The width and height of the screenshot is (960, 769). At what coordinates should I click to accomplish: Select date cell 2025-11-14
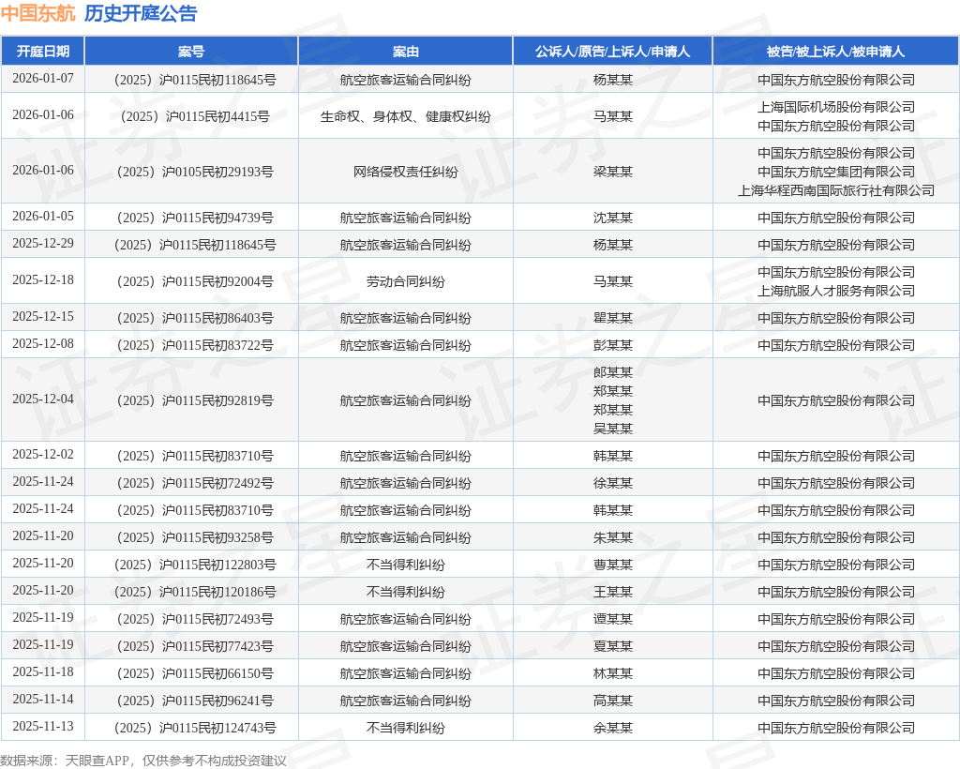pyautogui.click(x=43, y=700)
